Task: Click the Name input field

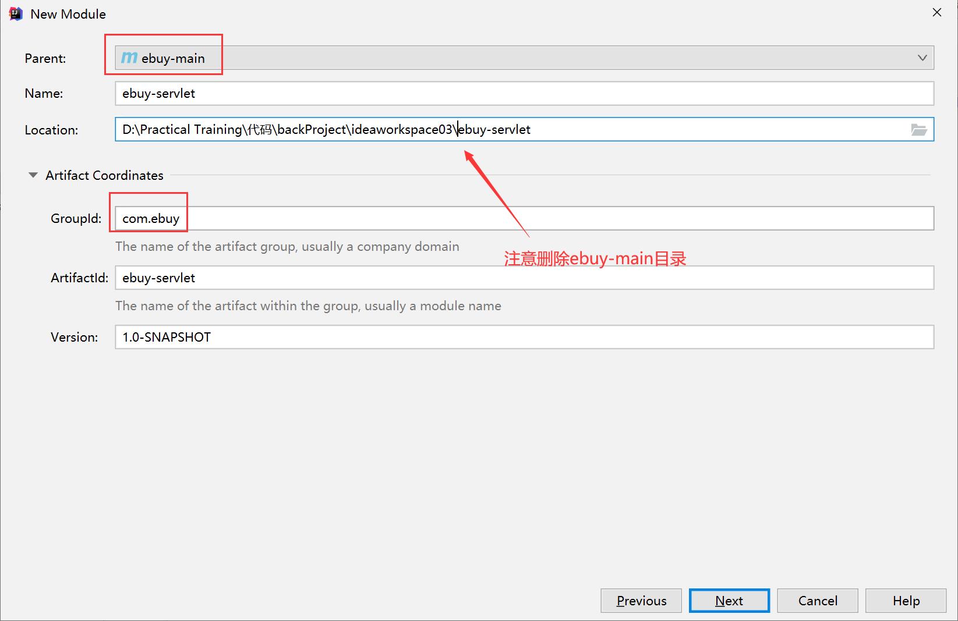Action: pos(524,93)
